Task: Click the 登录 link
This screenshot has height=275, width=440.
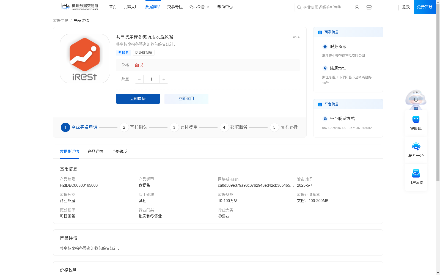Action: point(406,7)
